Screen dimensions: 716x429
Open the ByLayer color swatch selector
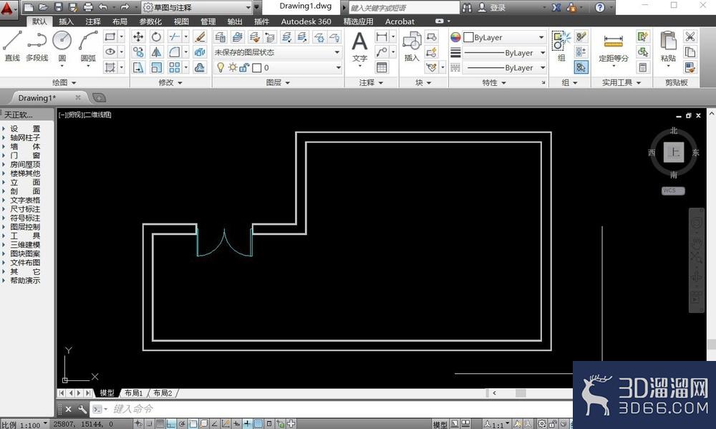coord(503,37)
